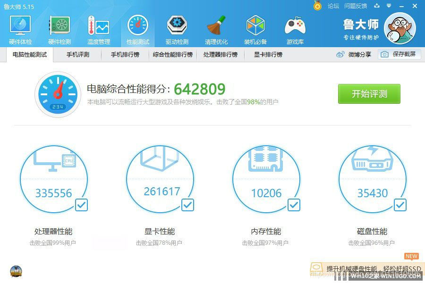Image resolution: width=425 pixels, height=283 pixels.
Task: Click the processor score 335556
Action: 54,193
